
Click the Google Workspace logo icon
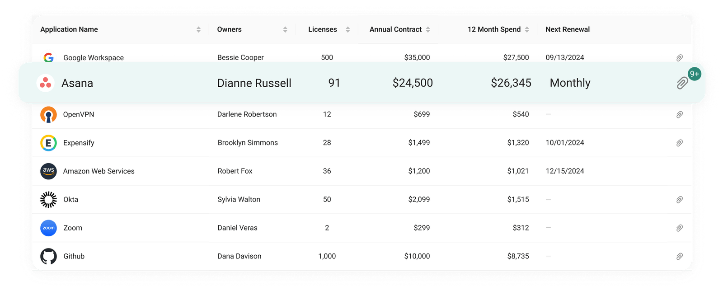48,57
